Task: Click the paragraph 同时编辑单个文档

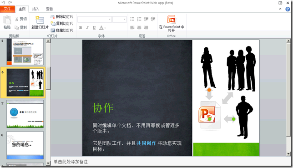Action: pos(136,128)
